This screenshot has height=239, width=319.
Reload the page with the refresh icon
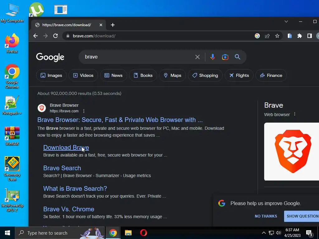55,36
